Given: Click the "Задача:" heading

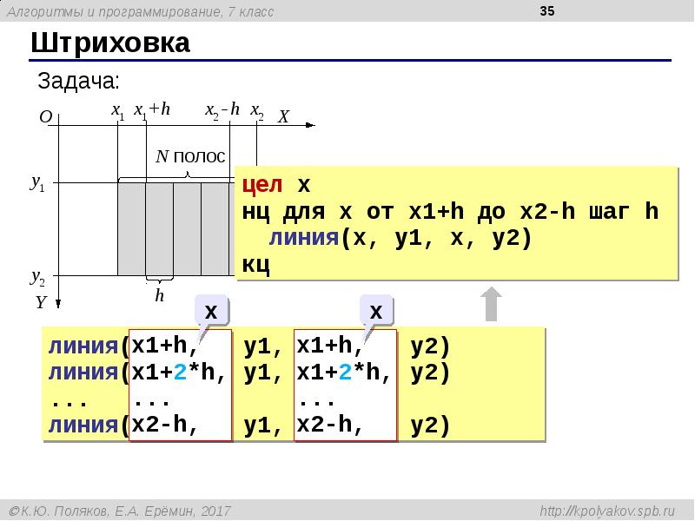Looking at the screenshot, I should (78, 82).
